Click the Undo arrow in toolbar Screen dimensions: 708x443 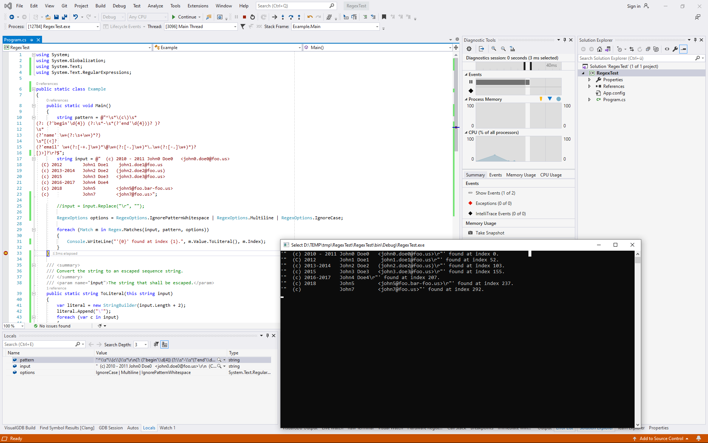(75, 17)
